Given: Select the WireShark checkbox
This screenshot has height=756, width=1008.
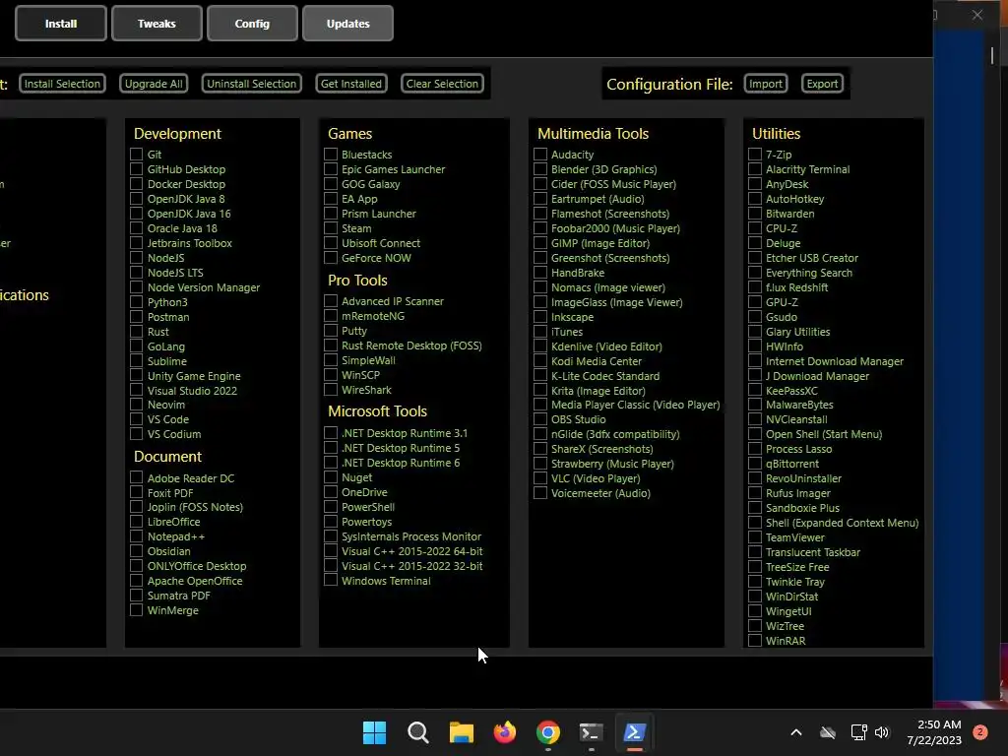Looking at the screenshot, I should [331, 390].
